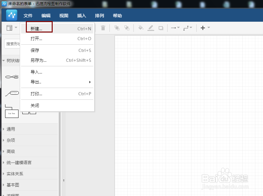This screenshot has height=196, width=263.
Task: Open the 文件 menu
Action: click(x=28, y=16)
